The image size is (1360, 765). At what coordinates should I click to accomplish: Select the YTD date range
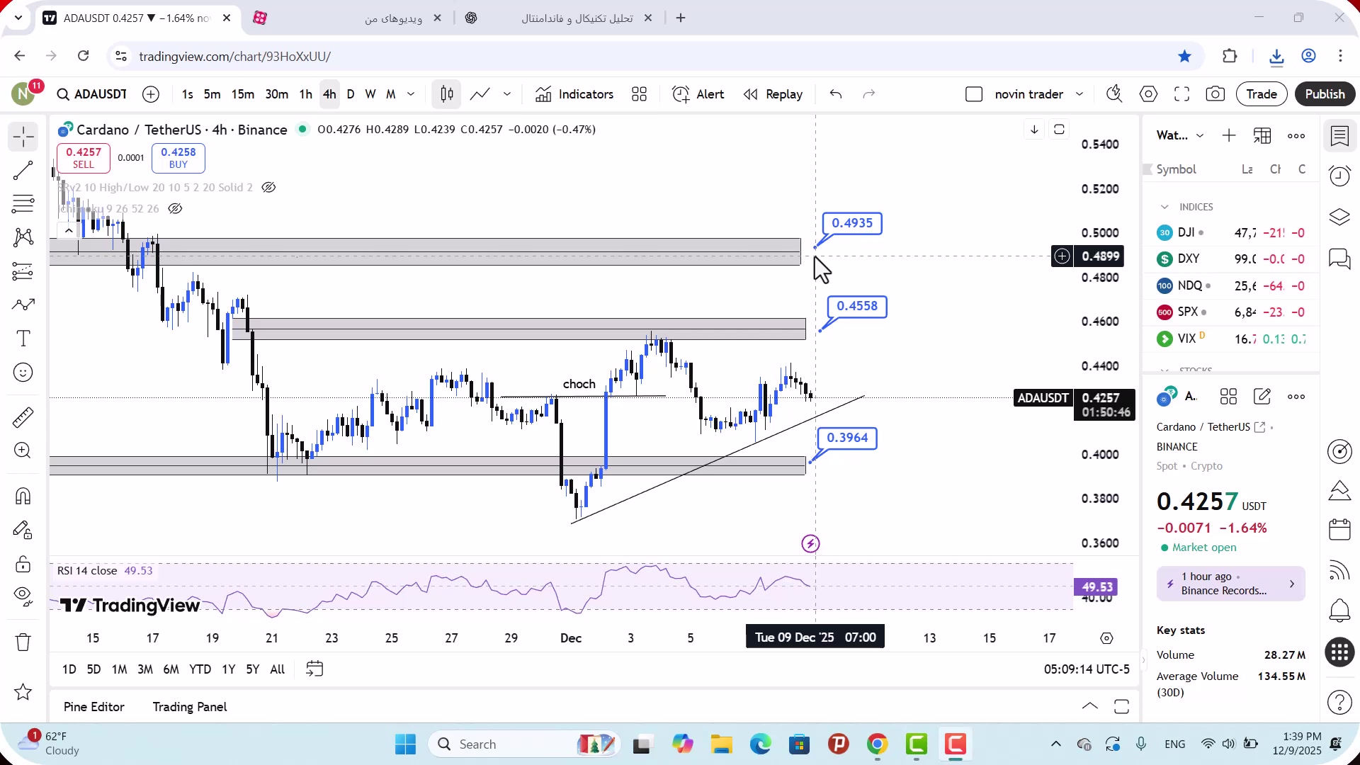tap(200, 669)
